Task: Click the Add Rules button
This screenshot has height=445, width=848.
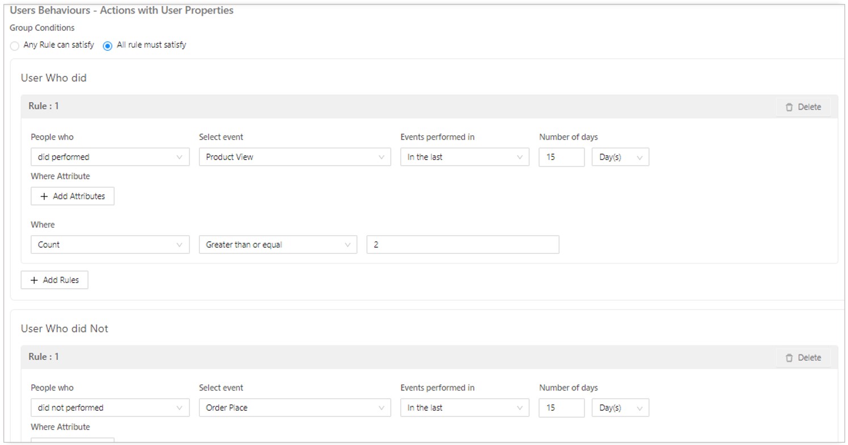Action: point(55,280)
